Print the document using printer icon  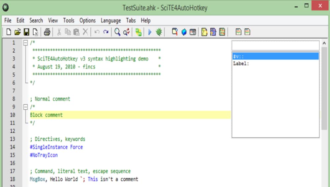tap(47, 32)
